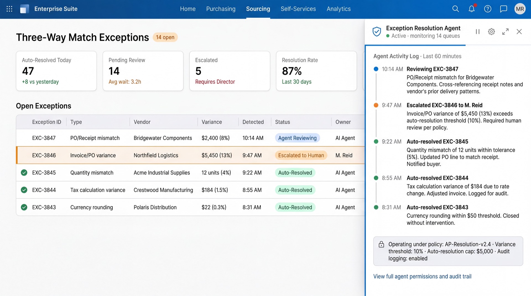
Task: Click the Enterprise Suite title
Action: pos(56,9)
